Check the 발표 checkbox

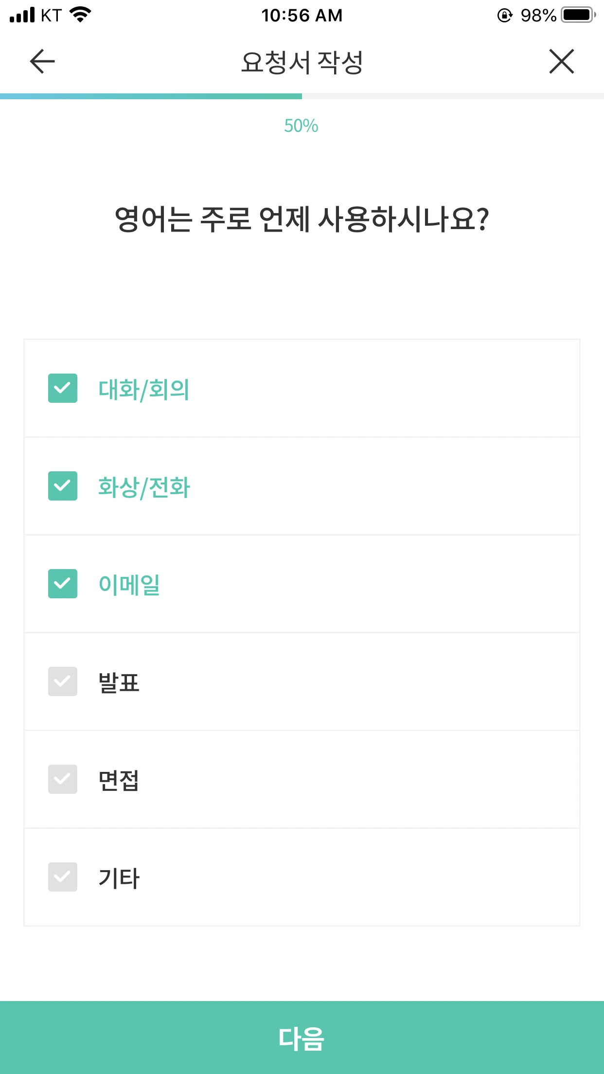click(x=63, y=681)
